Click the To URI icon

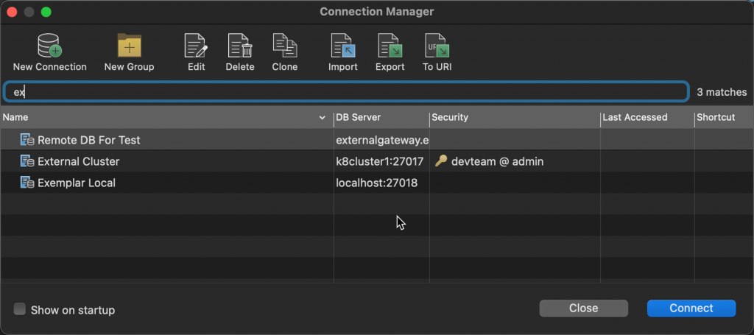click(437, 46)
